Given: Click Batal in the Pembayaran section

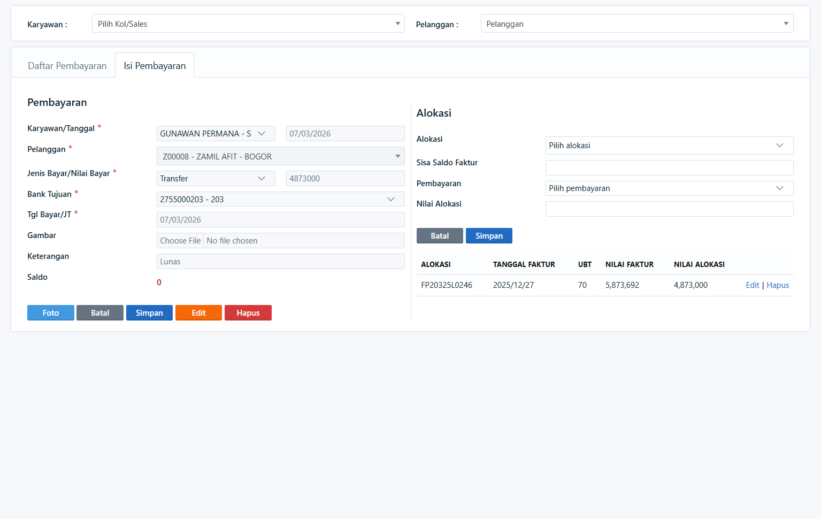Looking at the screenshot, I should [x=100, y=313].
